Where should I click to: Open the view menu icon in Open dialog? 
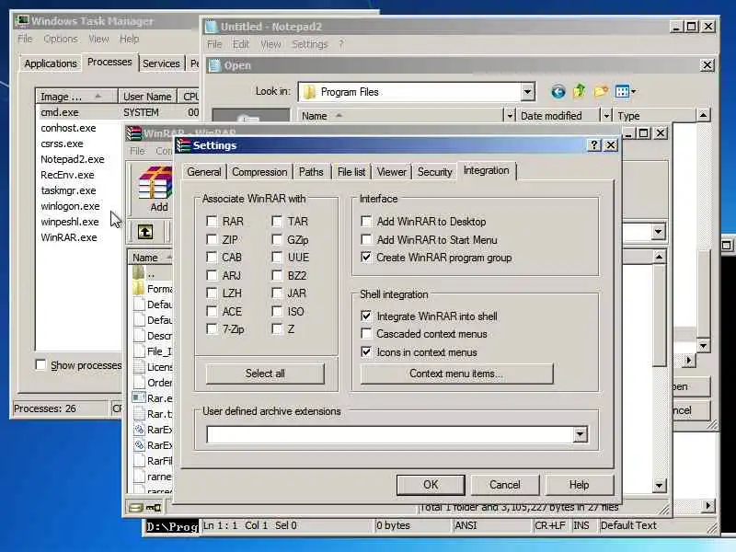coord(626,91)
